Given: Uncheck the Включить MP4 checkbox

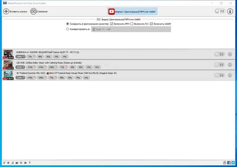Looking at the screenshot, I should pyautogui.click(x=112, y=24).
